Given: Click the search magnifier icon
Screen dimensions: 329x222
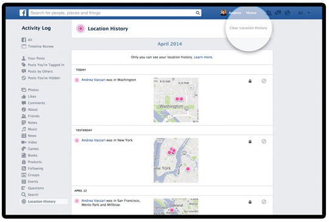Looking at the screenshot, I should (197, 13).
